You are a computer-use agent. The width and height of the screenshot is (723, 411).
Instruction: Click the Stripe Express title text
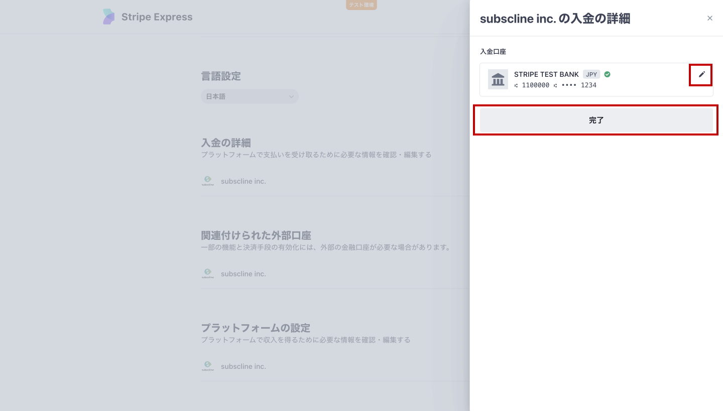157,17
